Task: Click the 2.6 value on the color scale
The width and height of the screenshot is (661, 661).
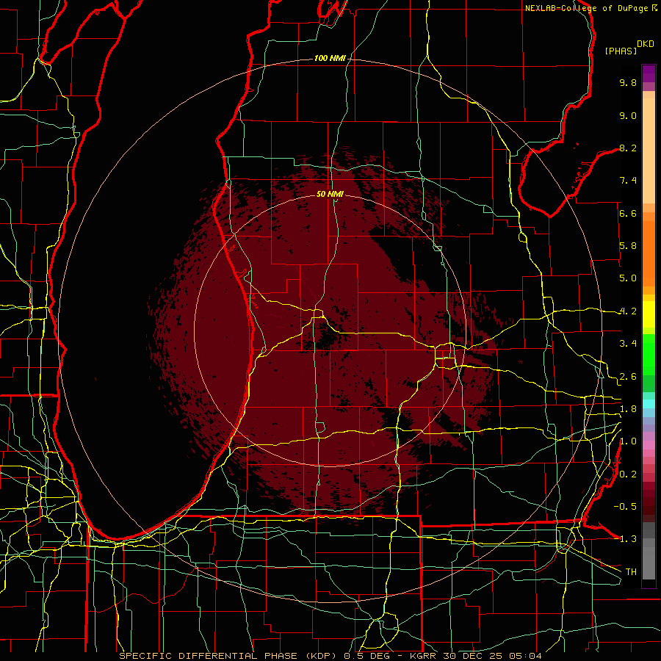Action: tap(628, 377)
